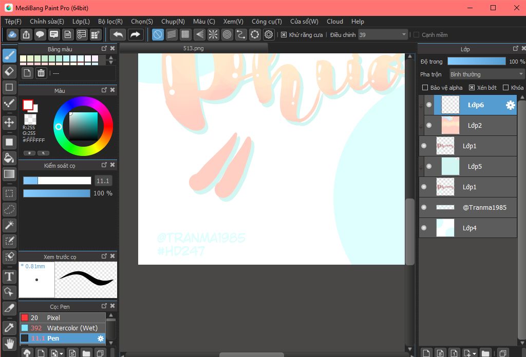The height and width of the screenshot is (357, 526).
Task: Float the Kiểm soát cọ panel
Action: 104,165
